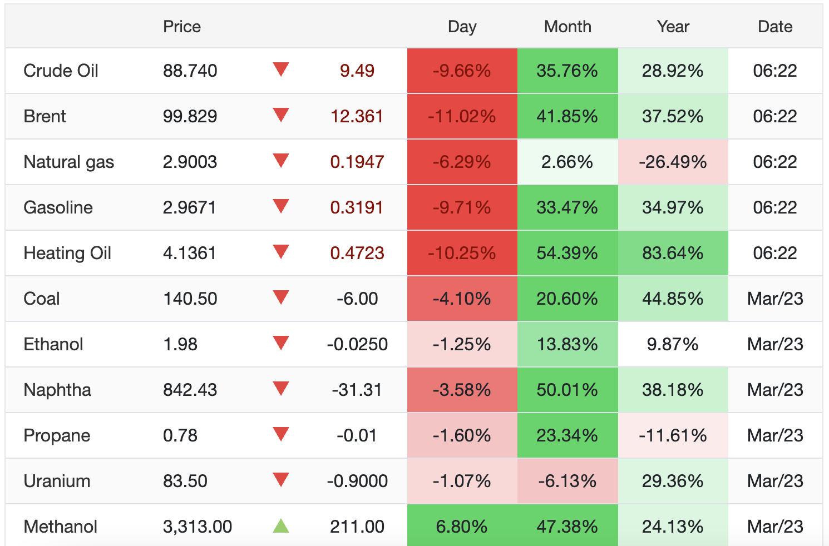Click the red down arrow for Crude Oil
This screenshot has height=546, width=829.
pyautogui.click(x=281, y=70)
